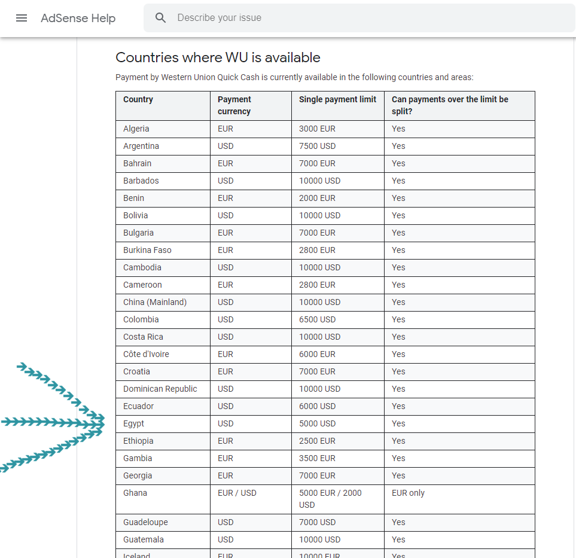Image resolution: width=576 pixels, height=558 pixels.
Task: Select the Burkina Faso country cell
Action: click(x=163, y=250)
